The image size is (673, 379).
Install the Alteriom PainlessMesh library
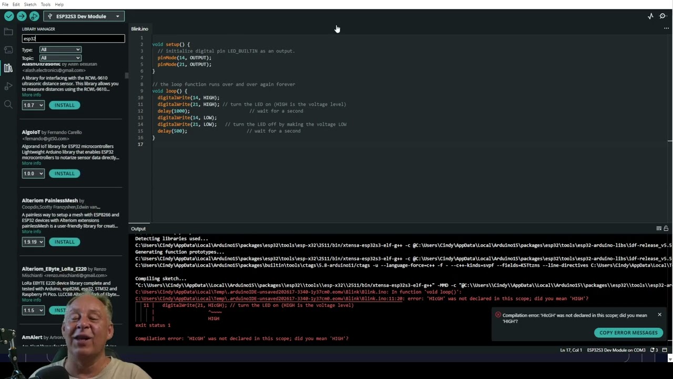click(x=65, y=242)
